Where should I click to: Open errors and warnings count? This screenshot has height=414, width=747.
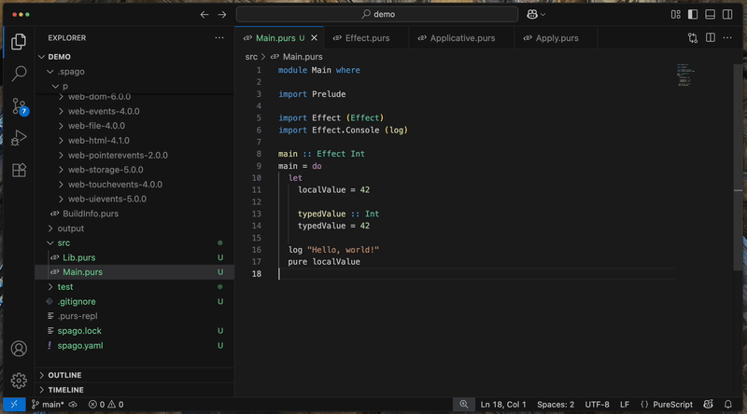click(x=106, y=405)
